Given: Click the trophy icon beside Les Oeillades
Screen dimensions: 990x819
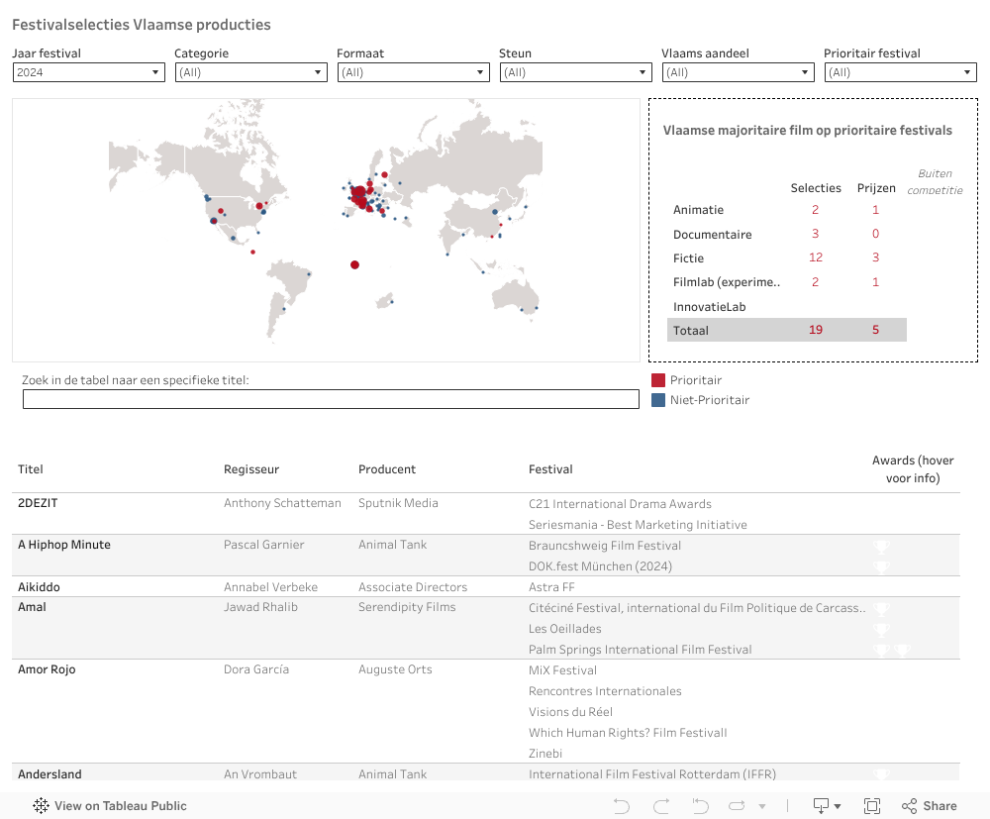Looking at the screenshot, I should point(881,629).
